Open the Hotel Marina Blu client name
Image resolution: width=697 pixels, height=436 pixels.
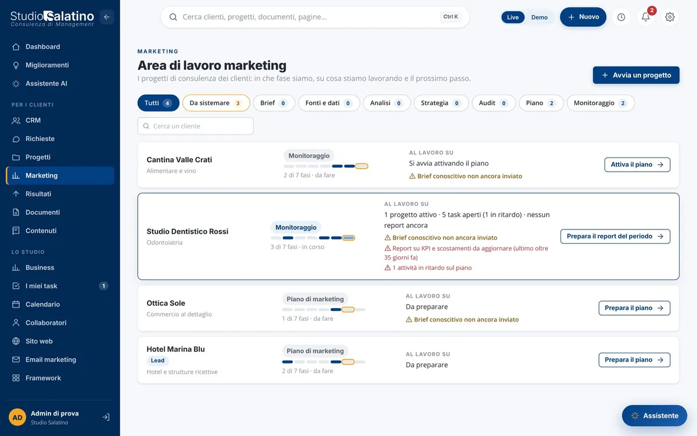click(175, 349)
